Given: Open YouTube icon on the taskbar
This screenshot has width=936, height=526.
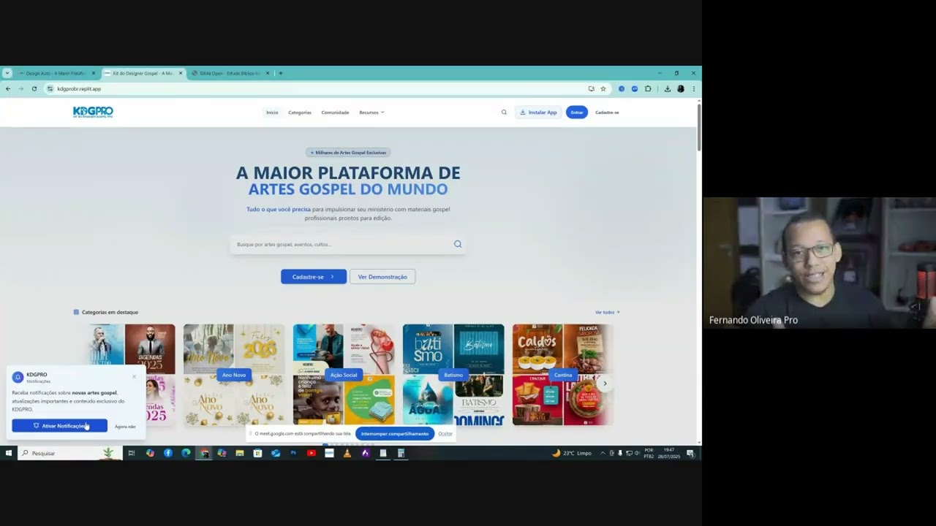Looking at the screenshot, I should tap(312, 453).
